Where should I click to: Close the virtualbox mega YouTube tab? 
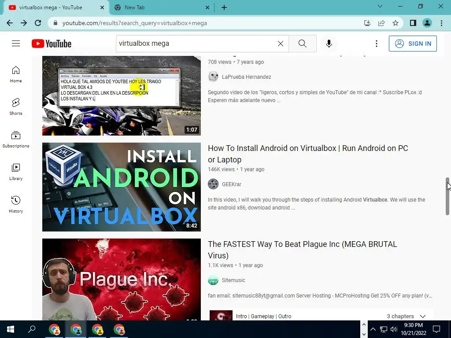pos(102,8)
